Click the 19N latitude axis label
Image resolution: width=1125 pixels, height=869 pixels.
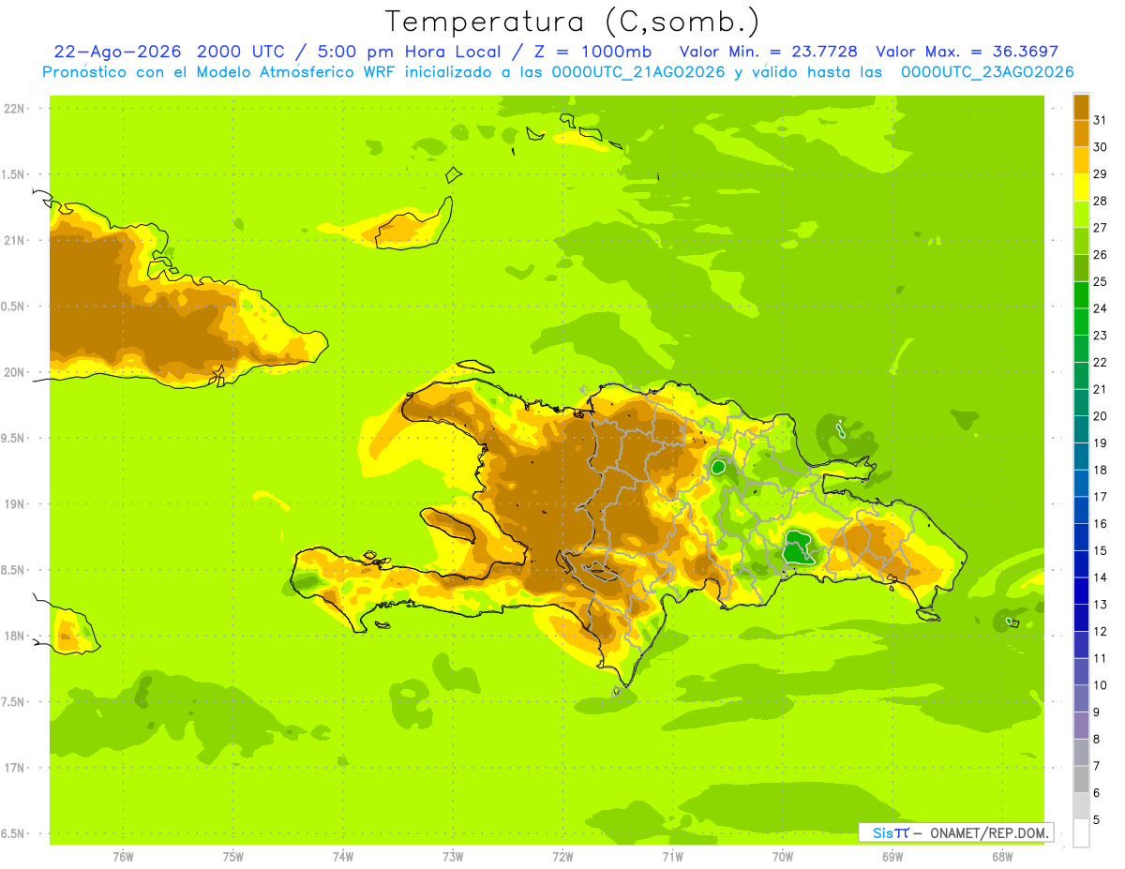(13, 503)
